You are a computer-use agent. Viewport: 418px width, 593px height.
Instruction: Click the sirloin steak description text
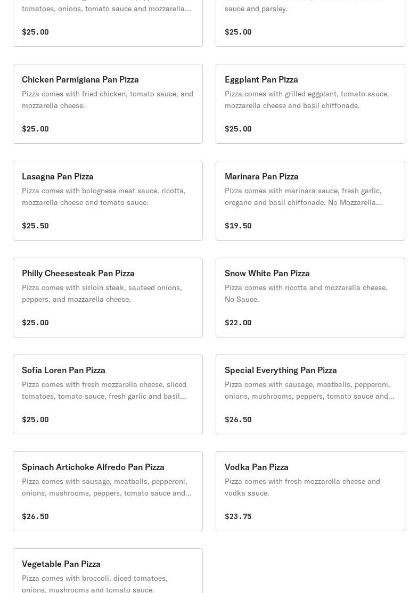tap(102, 293)
